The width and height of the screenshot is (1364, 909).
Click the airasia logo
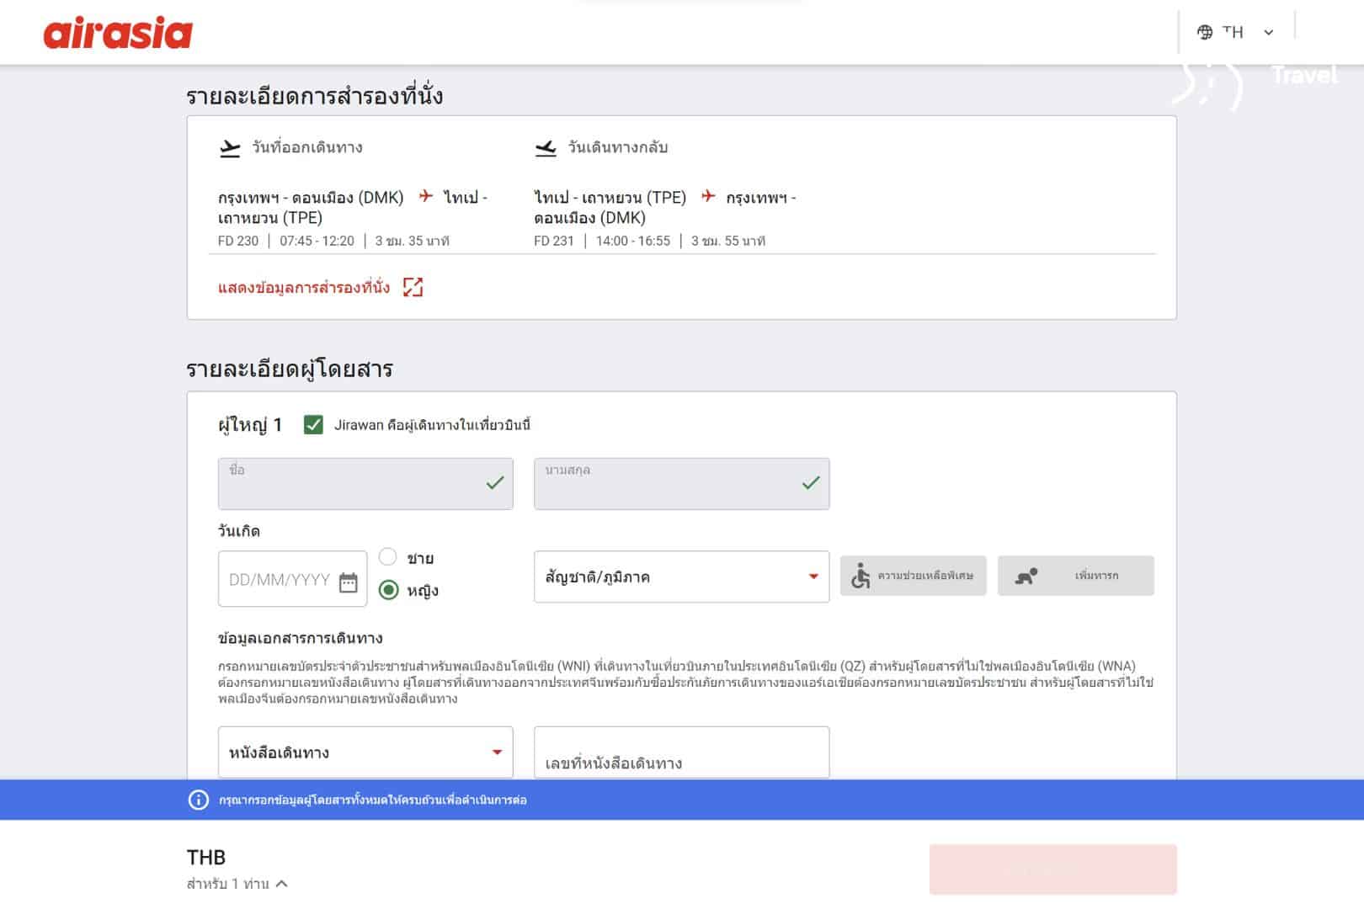point(118,32)
